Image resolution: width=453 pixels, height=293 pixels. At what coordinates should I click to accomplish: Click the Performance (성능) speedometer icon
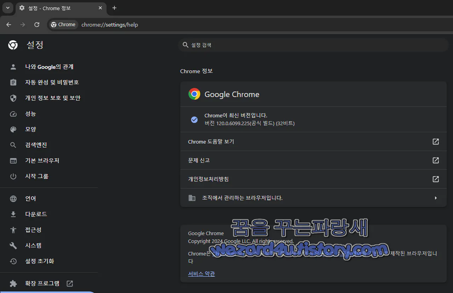13,113
